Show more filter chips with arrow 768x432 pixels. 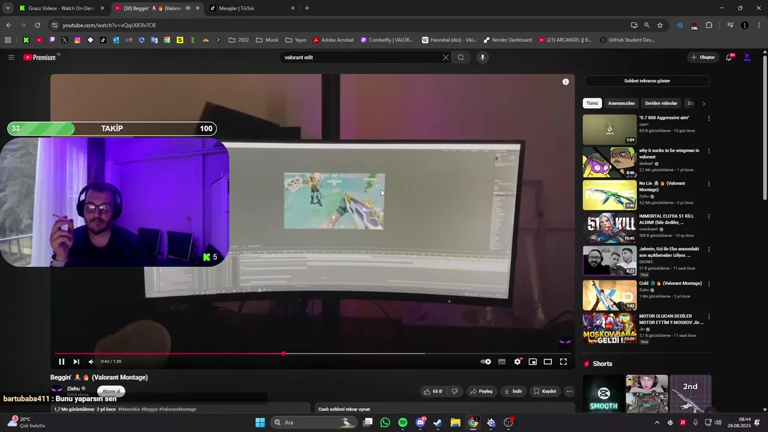click(704, 103)
